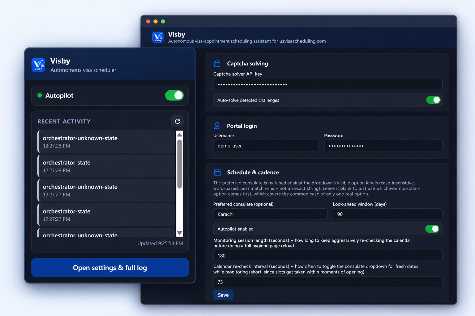
Task: Click the Monitoring session length field 180
Action: tap(328, 256)
